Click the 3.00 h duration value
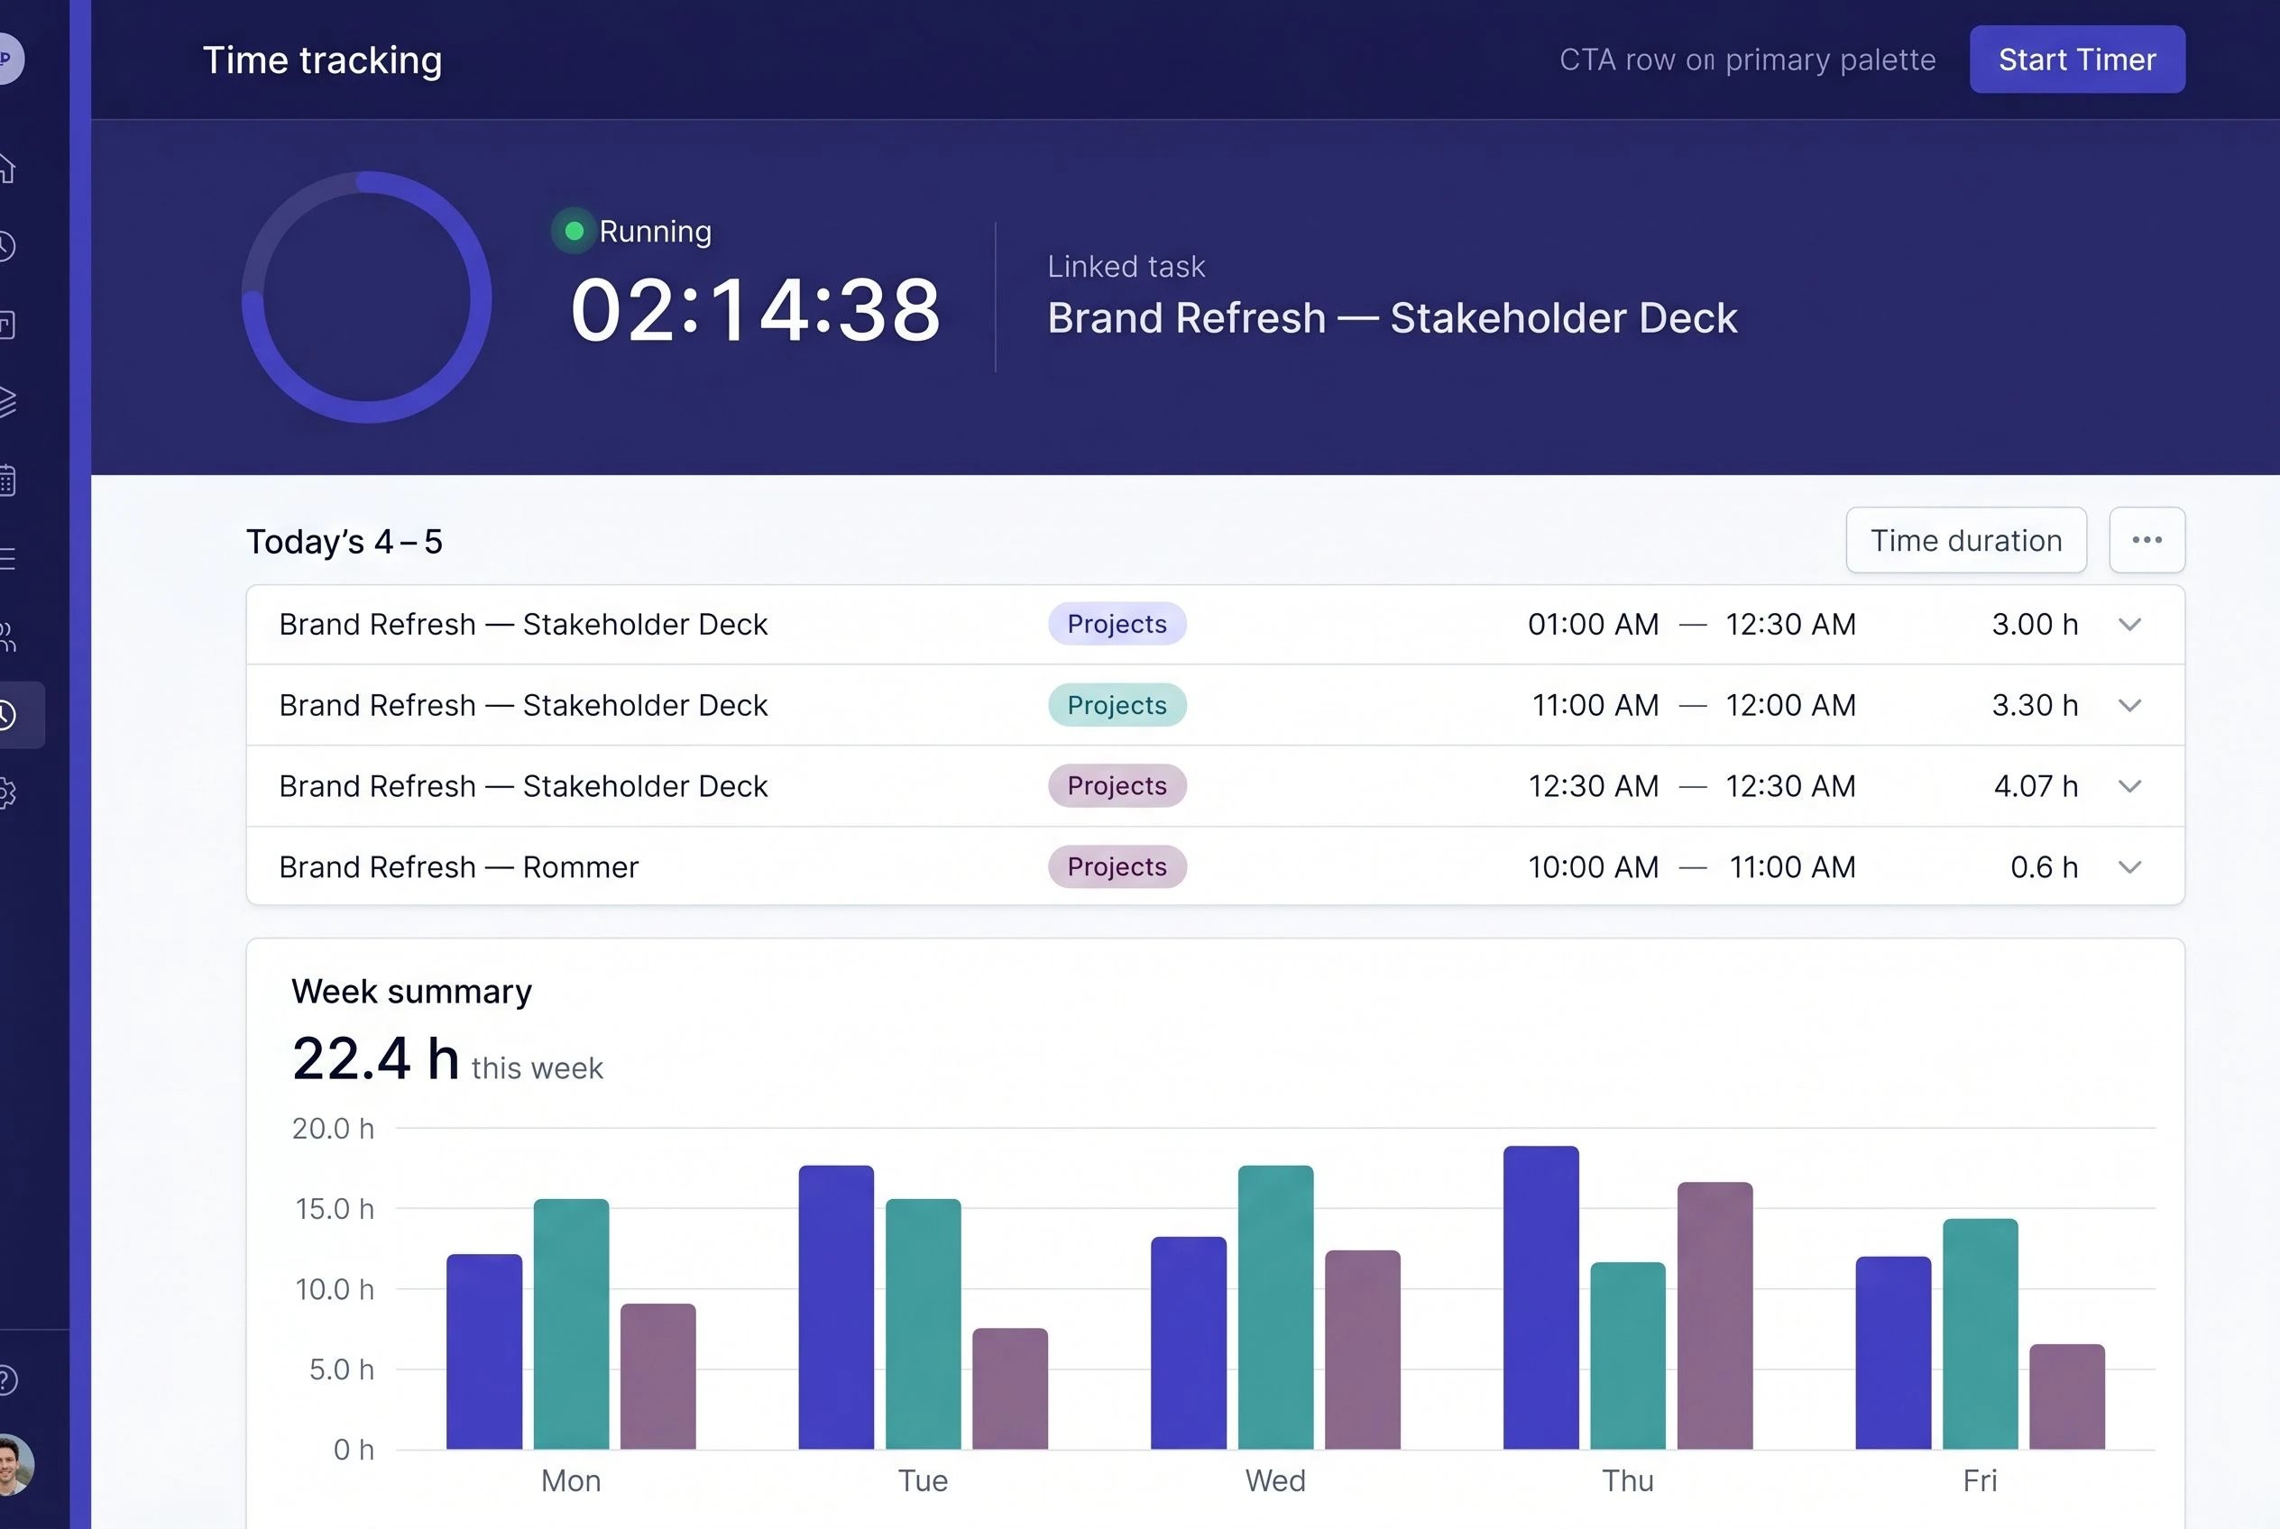Screen dimensions: 2280x1529 (x=2034, y=624)
